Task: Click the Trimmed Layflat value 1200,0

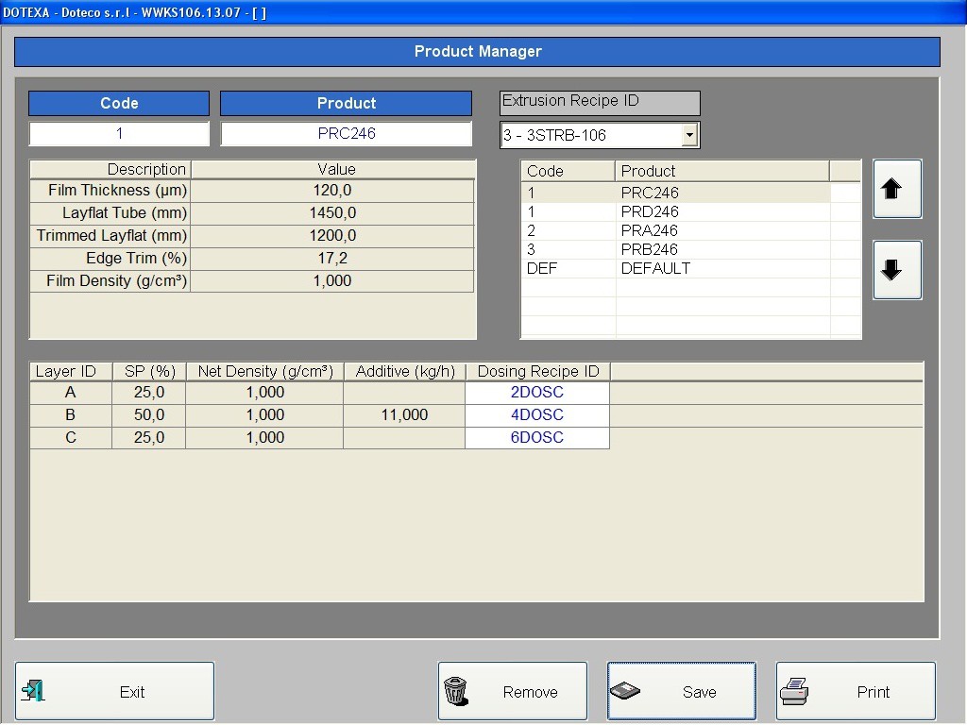Action: [x=332, y=235]
